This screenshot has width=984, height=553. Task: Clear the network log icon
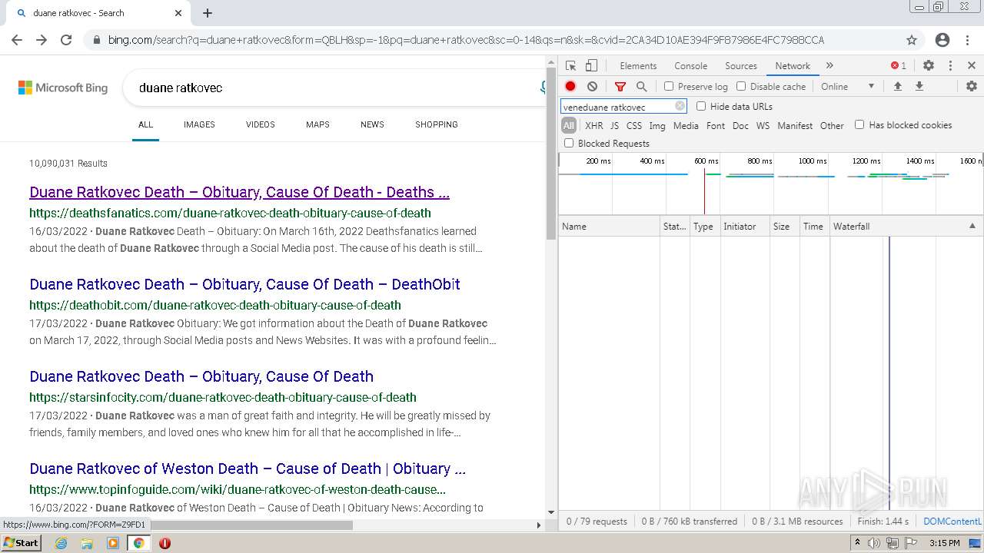click(x=592, y=87)
